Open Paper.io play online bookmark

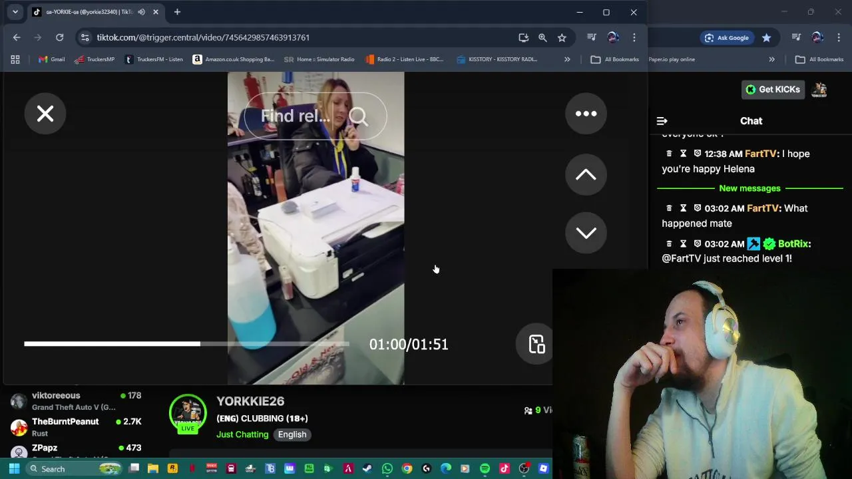[x=672, y=59]
